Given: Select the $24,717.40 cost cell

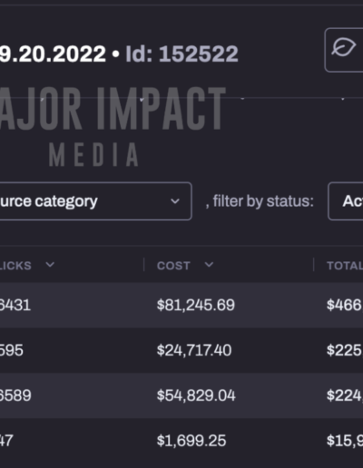Looking at the screenshot, I should (194, 350).
